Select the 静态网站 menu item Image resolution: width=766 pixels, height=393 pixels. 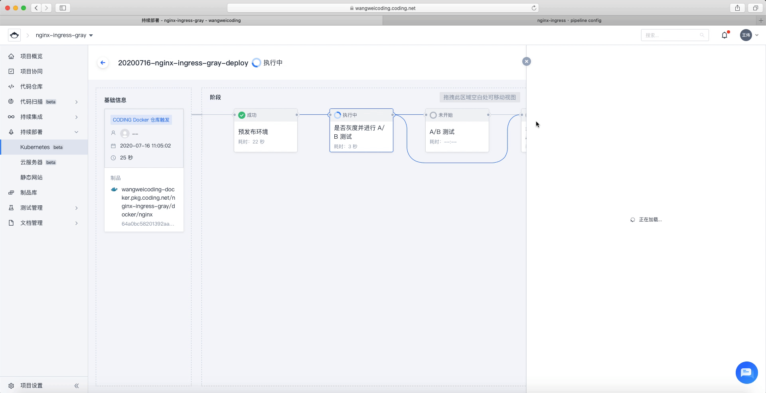[44, 177]
